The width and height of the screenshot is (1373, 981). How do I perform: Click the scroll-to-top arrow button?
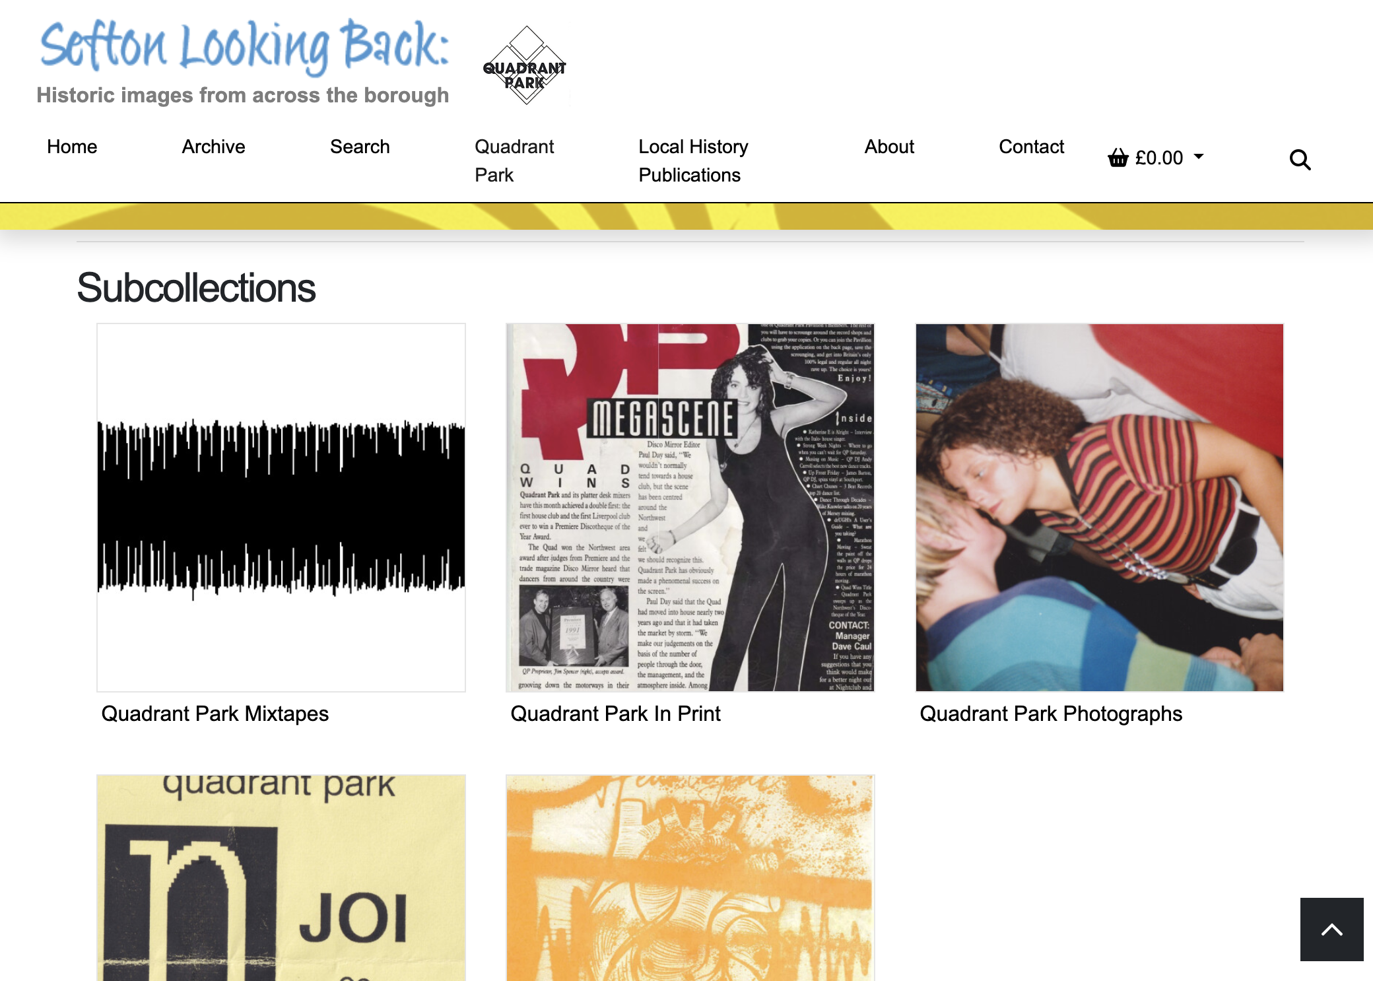click(x=1331, y=929)
